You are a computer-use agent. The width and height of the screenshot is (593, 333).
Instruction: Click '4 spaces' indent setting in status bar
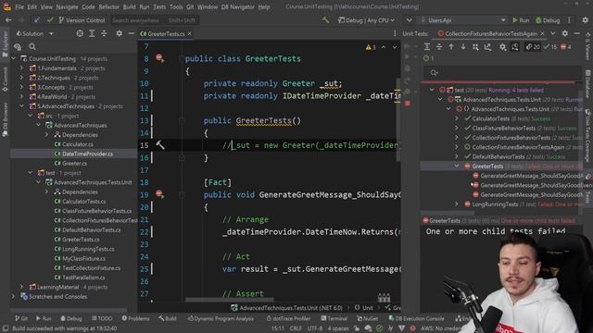(338, 328)
